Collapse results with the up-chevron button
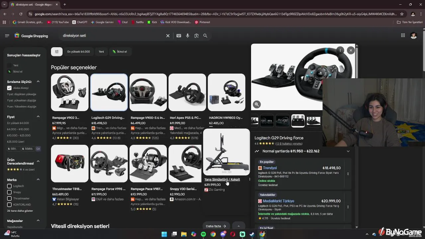The height and width of the screenshot is (239, 425). [238, 226]
